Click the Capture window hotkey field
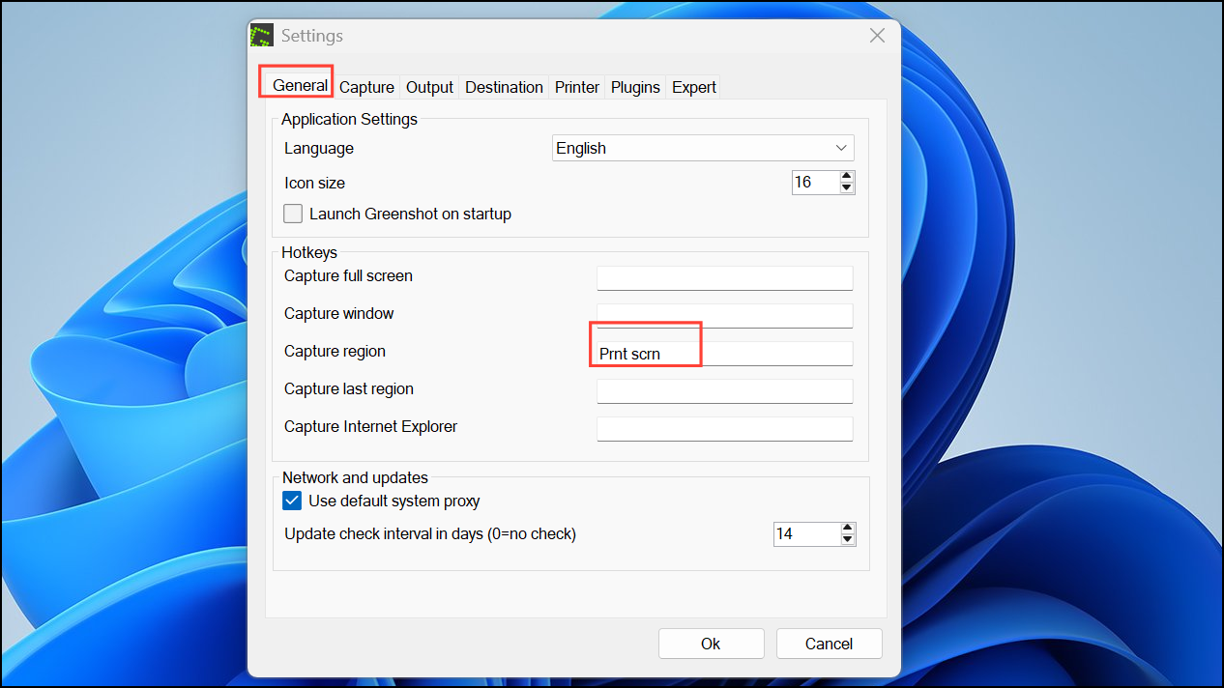 click(725, 315)
